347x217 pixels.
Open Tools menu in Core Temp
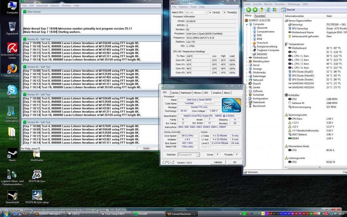point(194,7)
